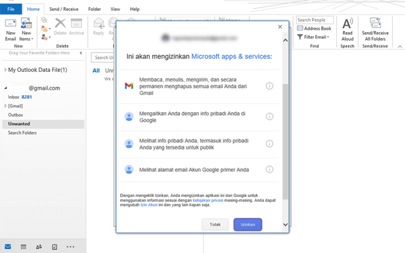Click the Gmail logo icon in dialog
The width and height of the screenshot is (405, 253).
(x=129, y=86)
